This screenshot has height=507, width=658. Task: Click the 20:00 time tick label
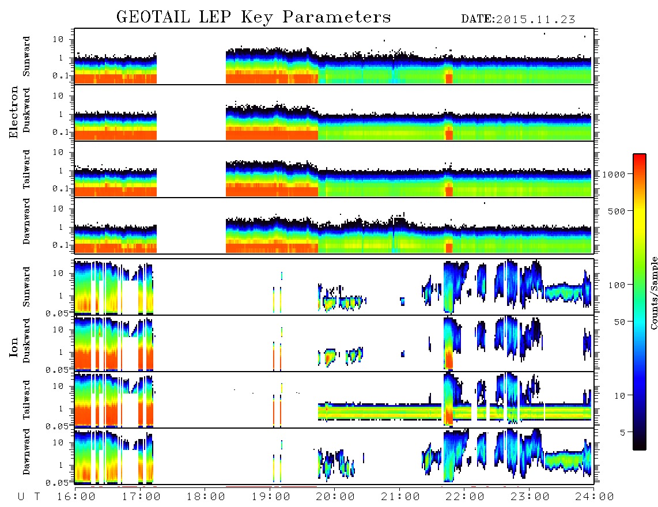(x=336, y=497)
